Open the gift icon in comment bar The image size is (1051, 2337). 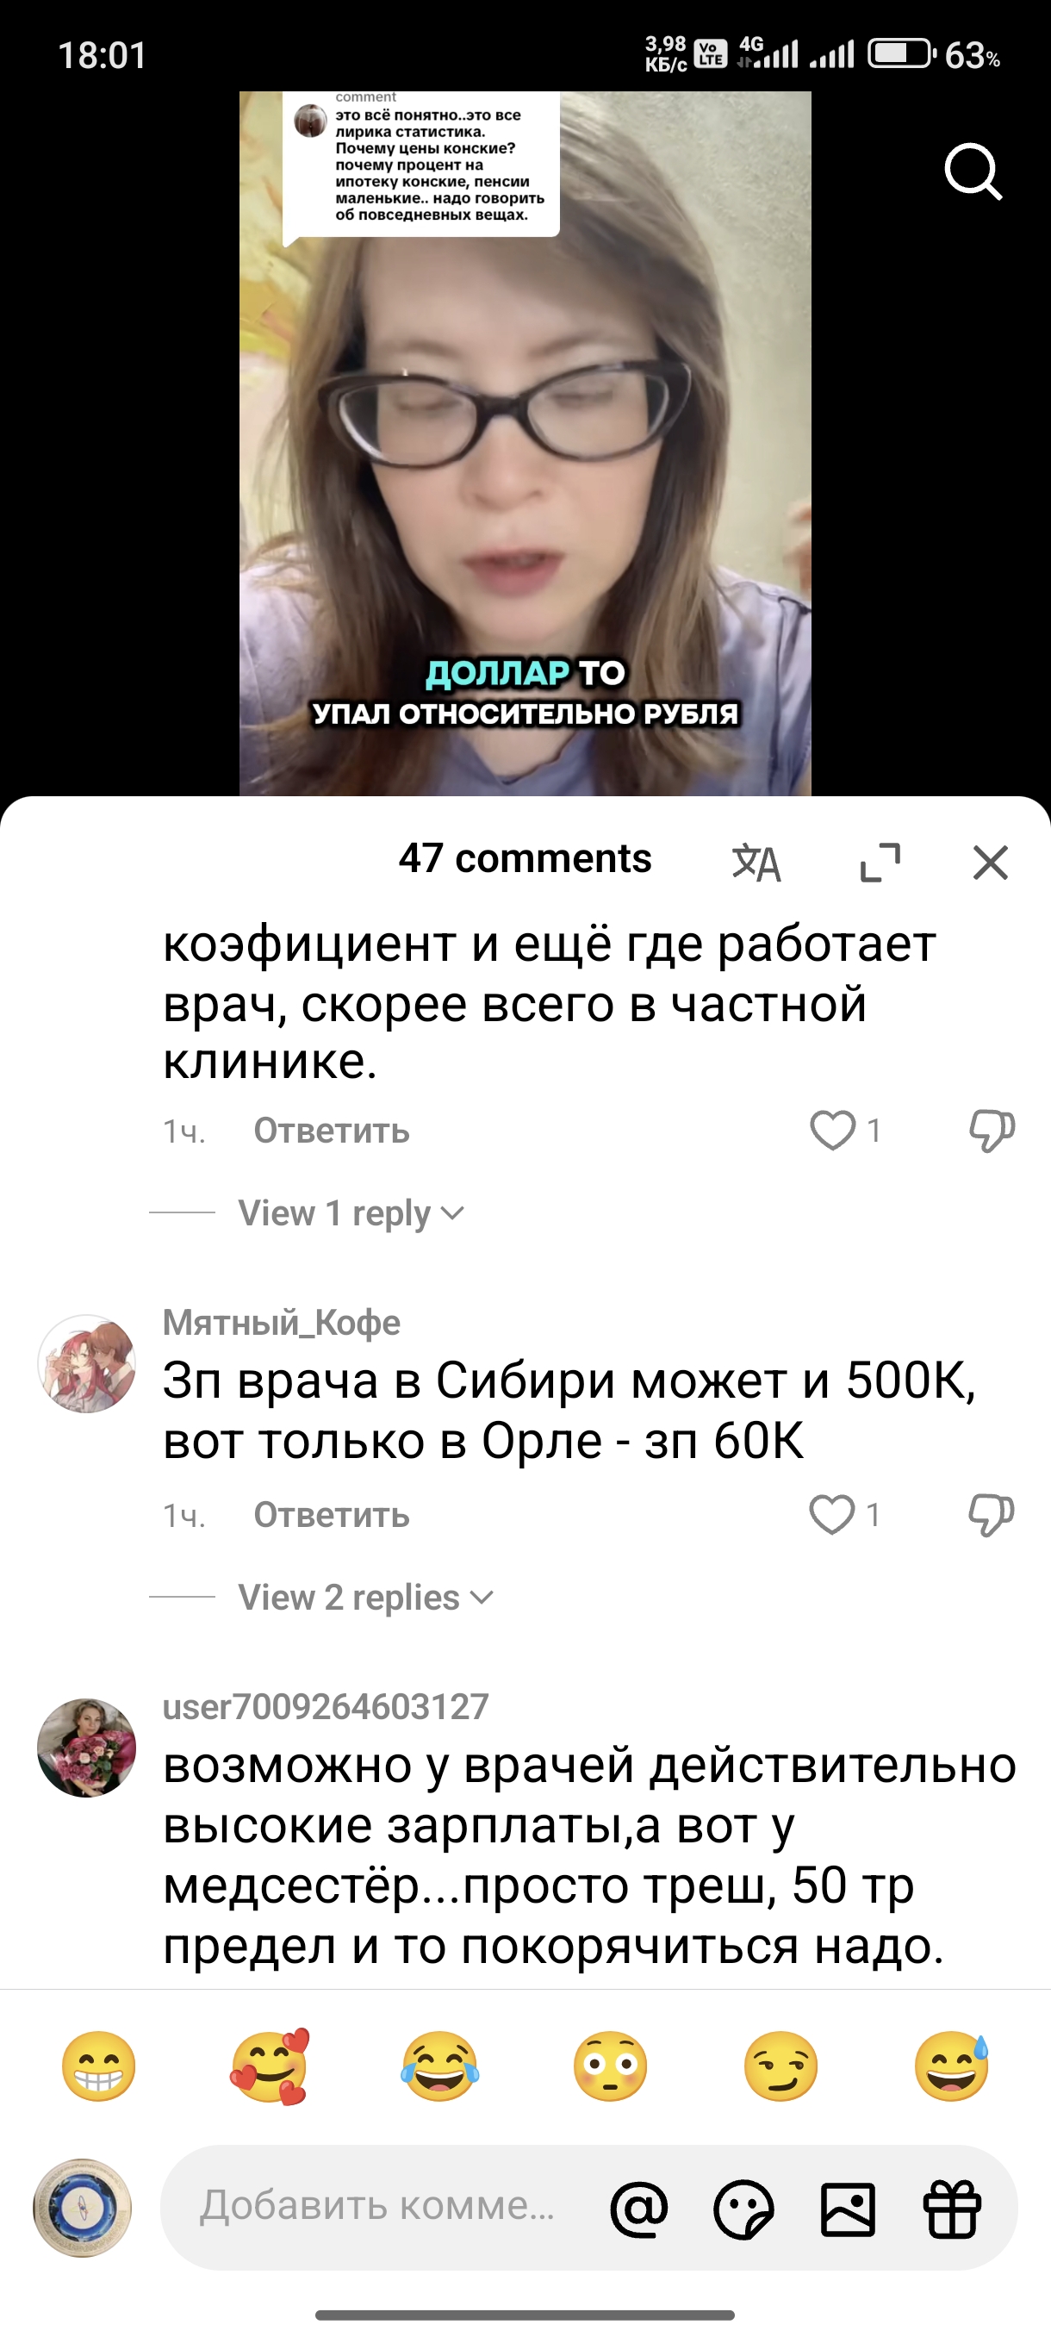[x=952, y=2209]
